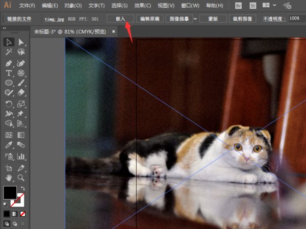306x229 pixels.
Task: Select the Mesh tool
Action: [x=9, y=135]
